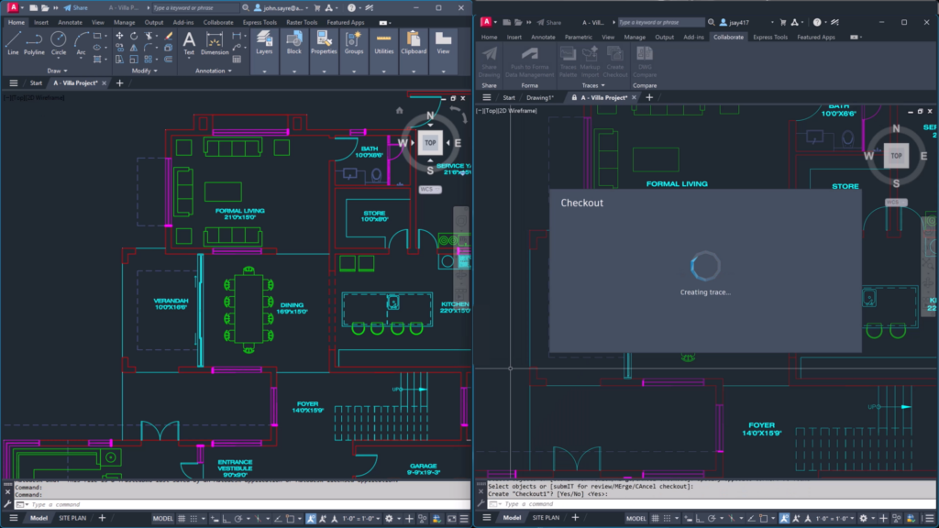Screen dimensions: 939x528
Task: Expand the Draw panel dropdown
Action: click(57, 71)
